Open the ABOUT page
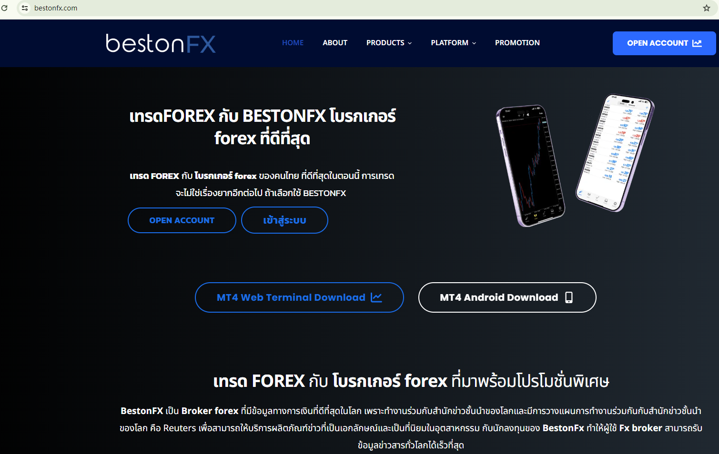 [x=335, y=43]
